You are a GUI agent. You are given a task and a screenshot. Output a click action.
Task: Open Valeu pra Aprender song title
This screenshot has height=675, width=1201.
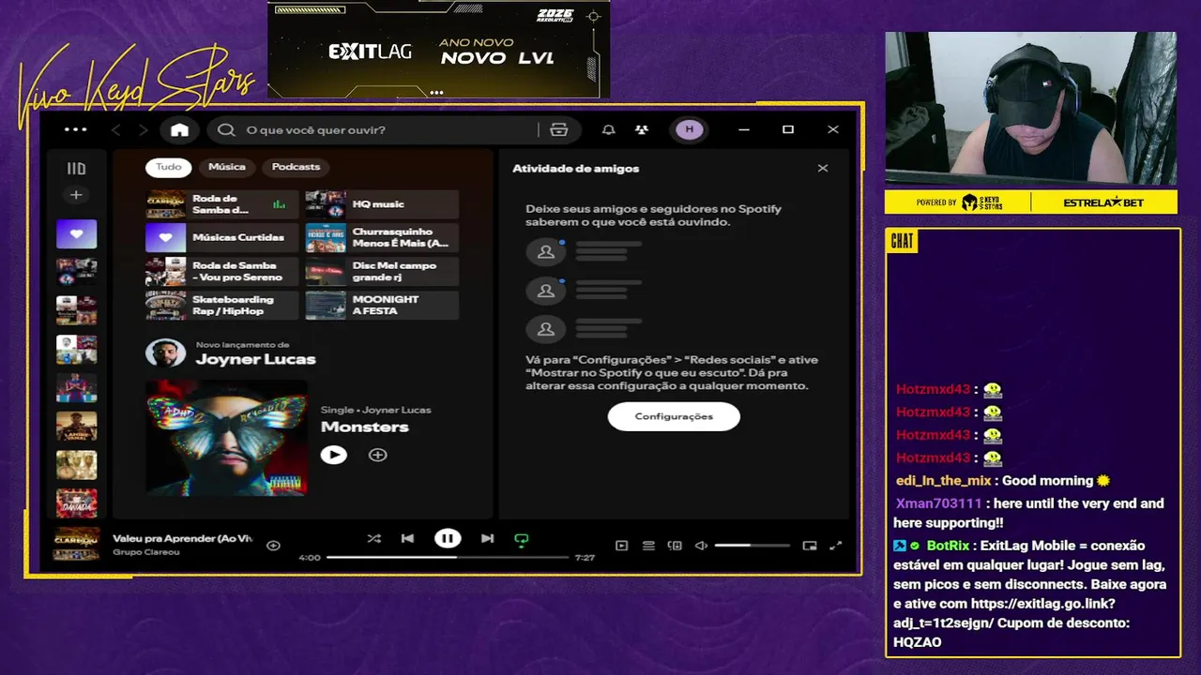[x=183, y=539]
